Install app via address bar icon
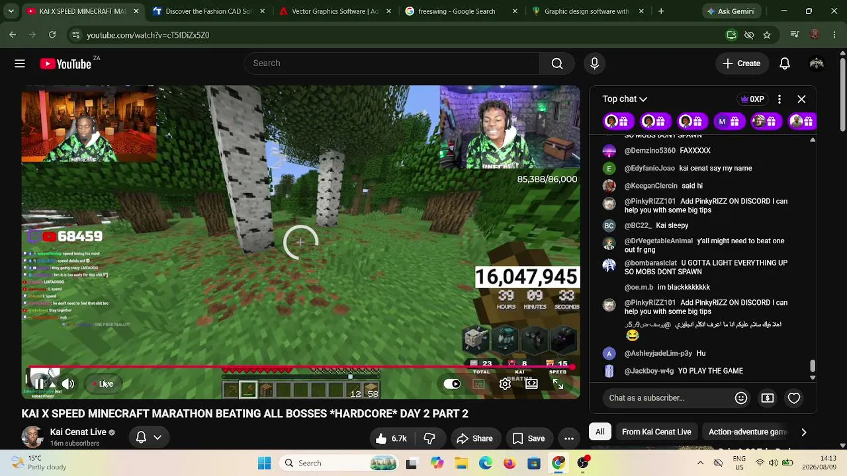Image resolution: width=847 pixels, height=476 pixels. tap(731, 35)
